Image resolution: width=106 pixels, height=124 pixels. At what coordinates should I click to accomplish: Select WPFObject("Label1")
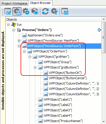tap(58, 99)
